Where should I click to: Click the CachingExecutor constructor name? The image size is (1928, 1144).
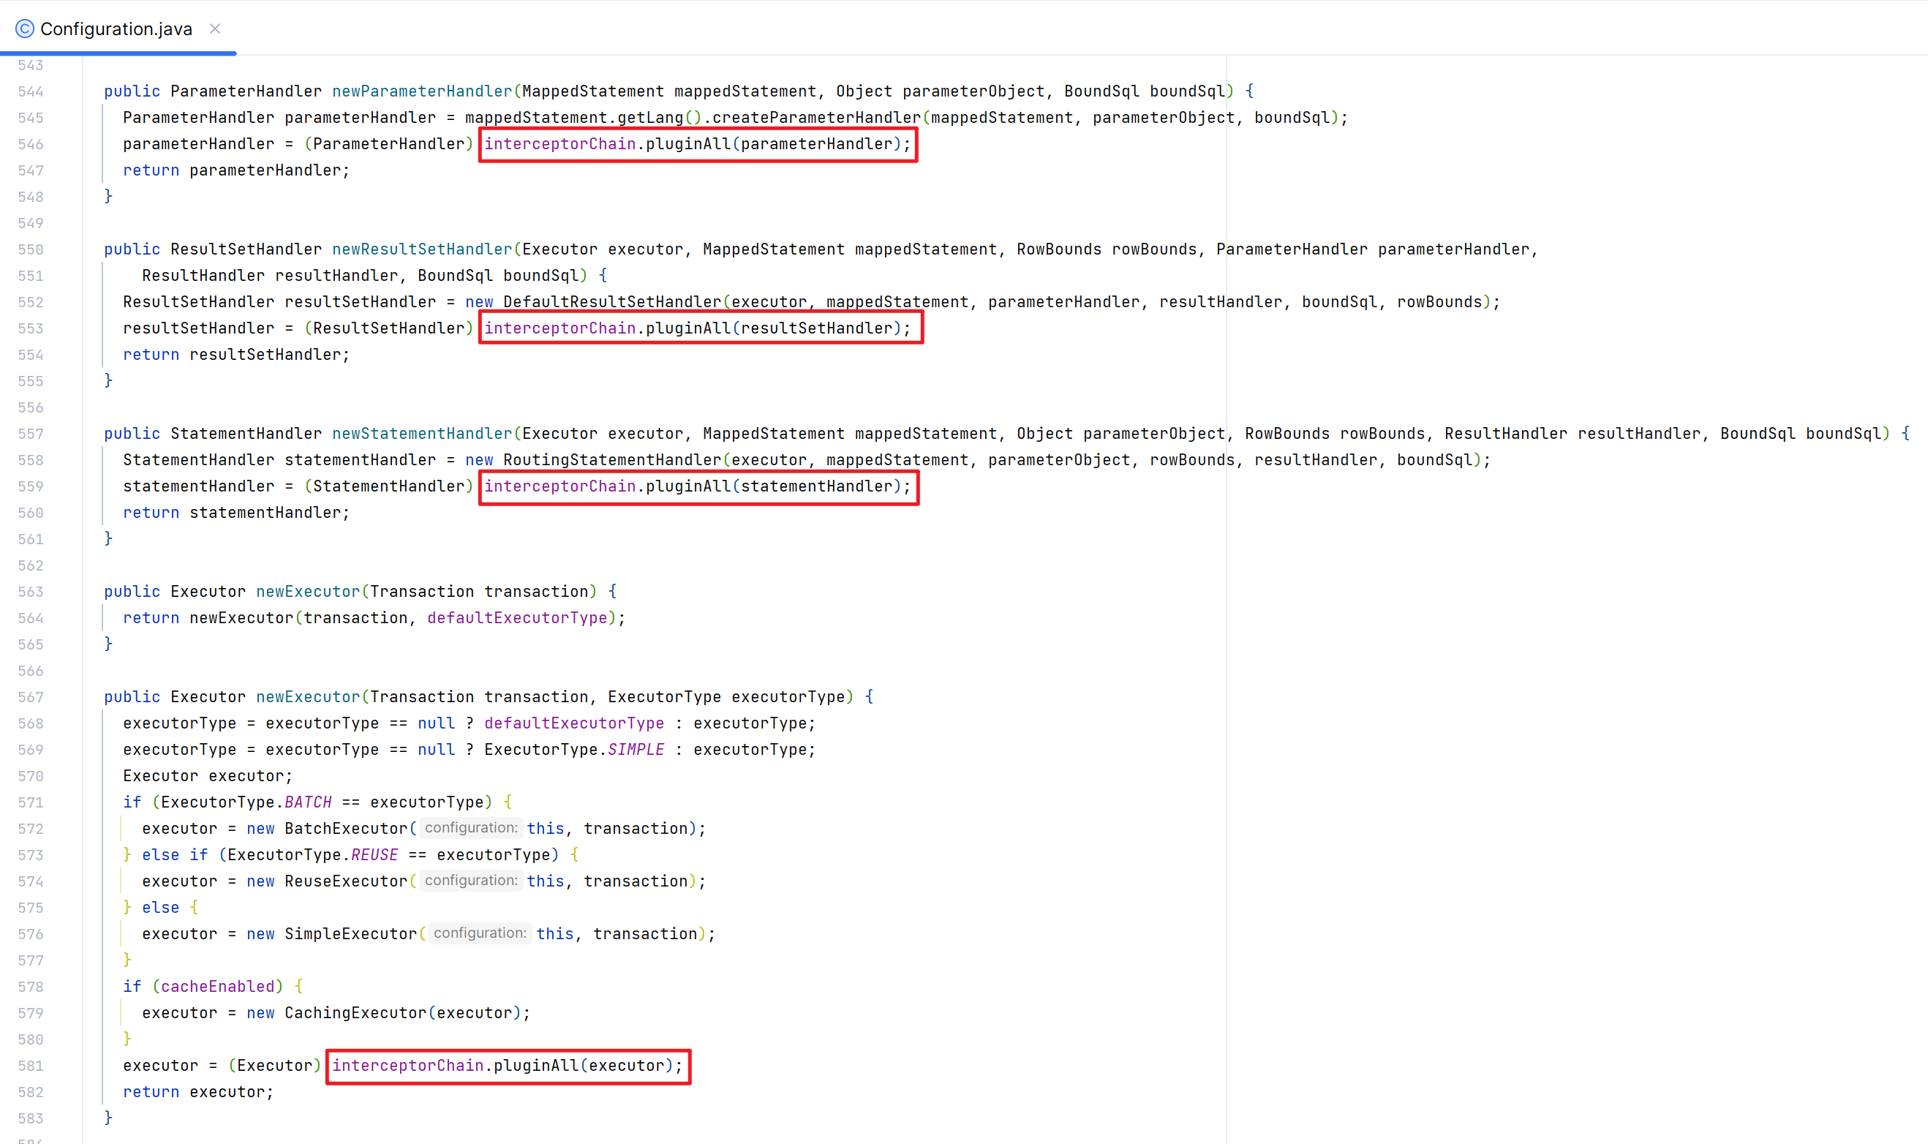click(355, 1013)
